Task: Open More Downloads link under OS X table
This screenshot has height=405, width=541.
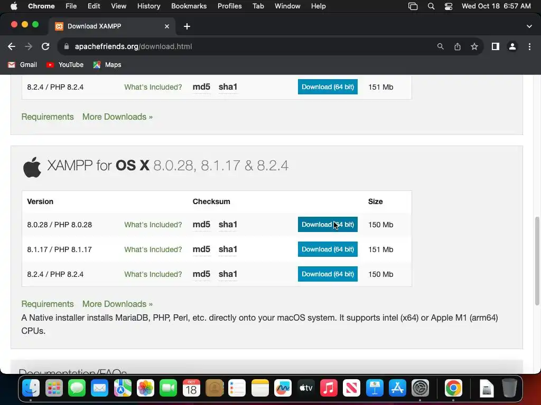Action: 117,304
